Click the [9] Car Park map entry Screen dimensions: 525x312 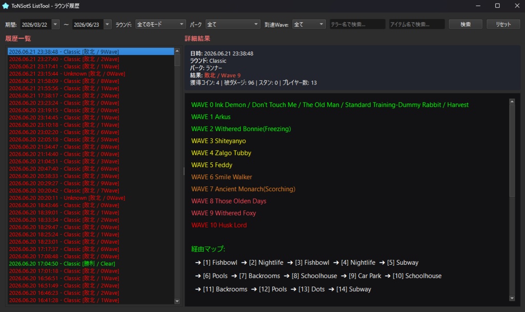tap(365, 276)
